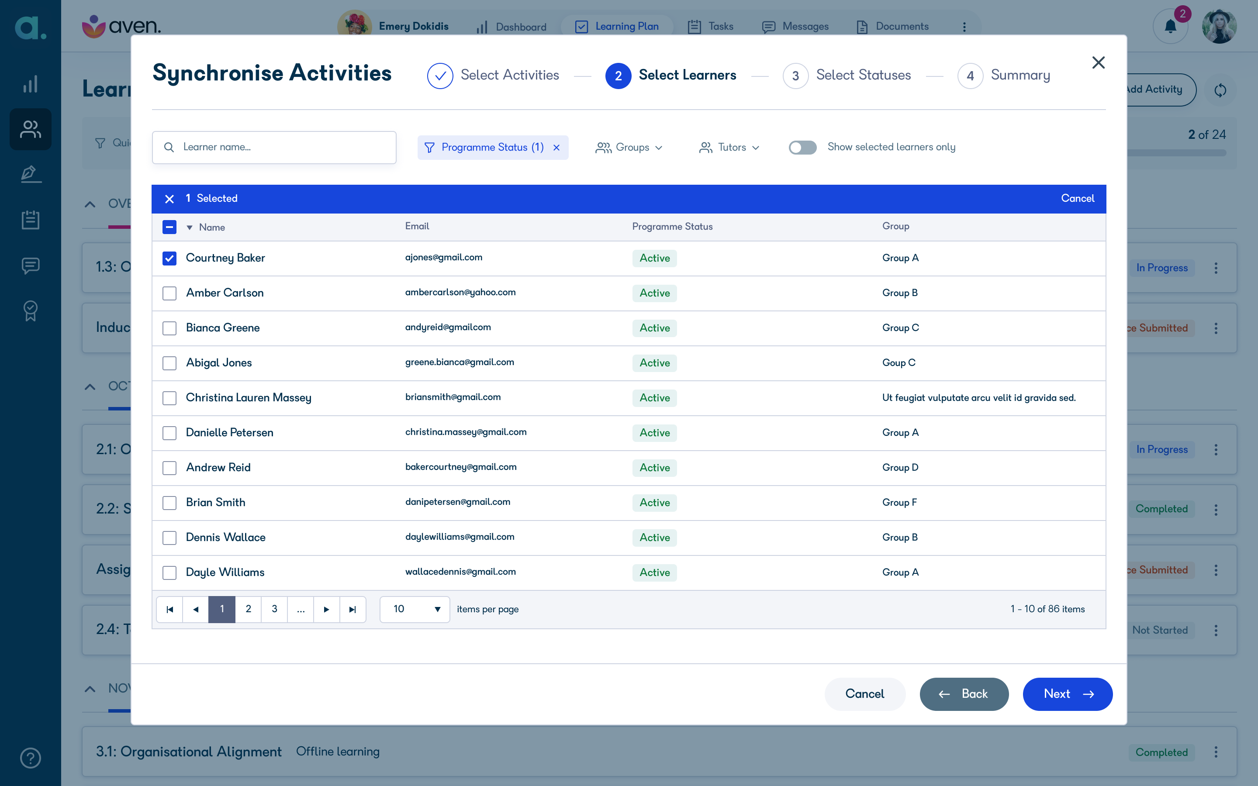
Task: Select Dennis Wallace checkbox
Action: pos(169,538)
